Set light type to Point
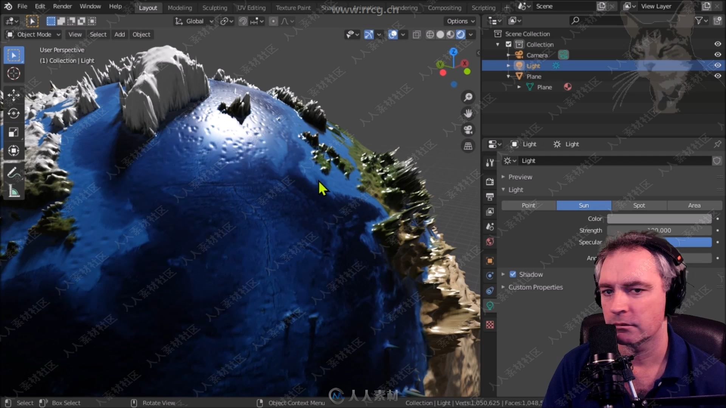Image resolution: width=726 pixels, height=408 pixels. pyautogui.click(x=529, y=206)
